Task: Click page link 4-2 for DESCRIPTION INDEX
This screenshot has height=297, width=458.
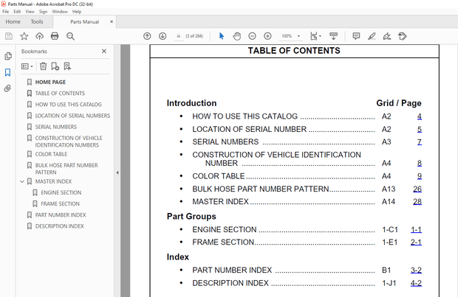Action: [x=416, y=283]
